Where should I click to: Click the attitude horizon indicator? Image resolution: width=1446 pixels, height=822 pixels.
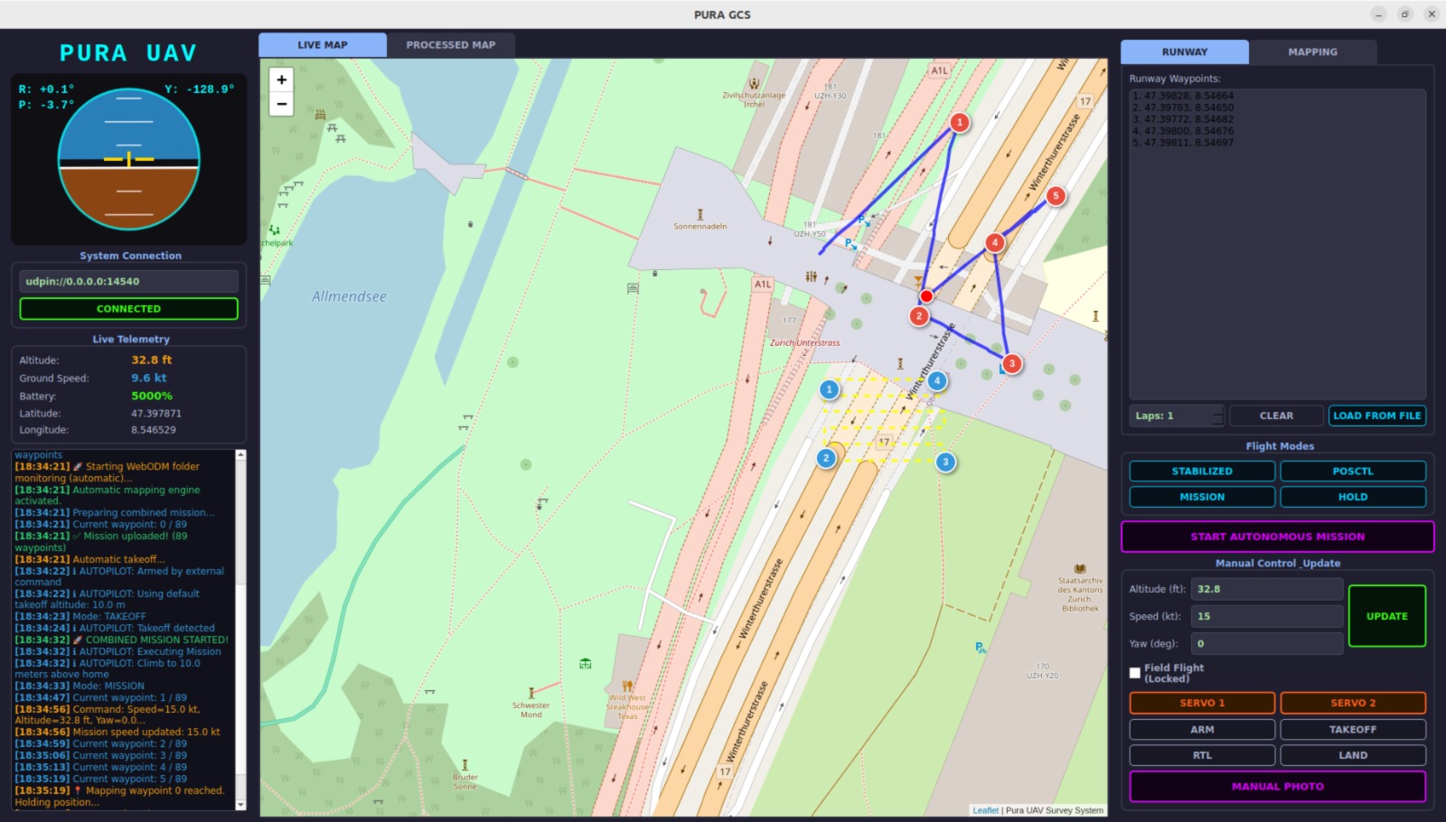(x=129, y=159)
